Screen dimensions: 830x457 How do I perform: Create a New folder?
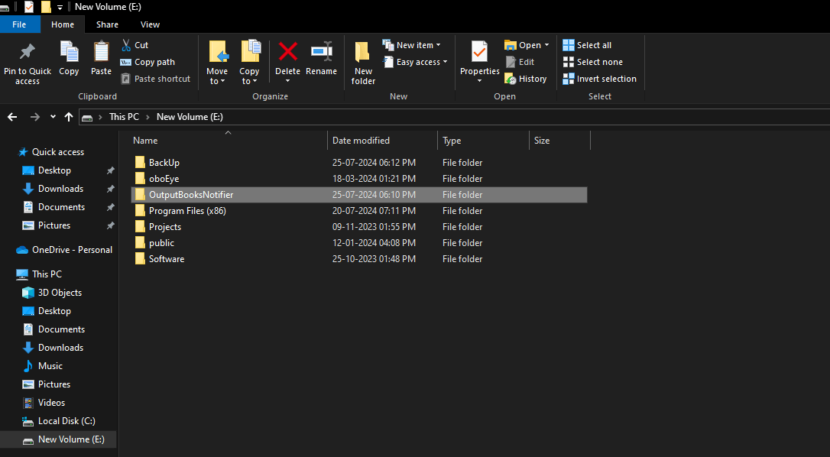click(x=363, y=63)
